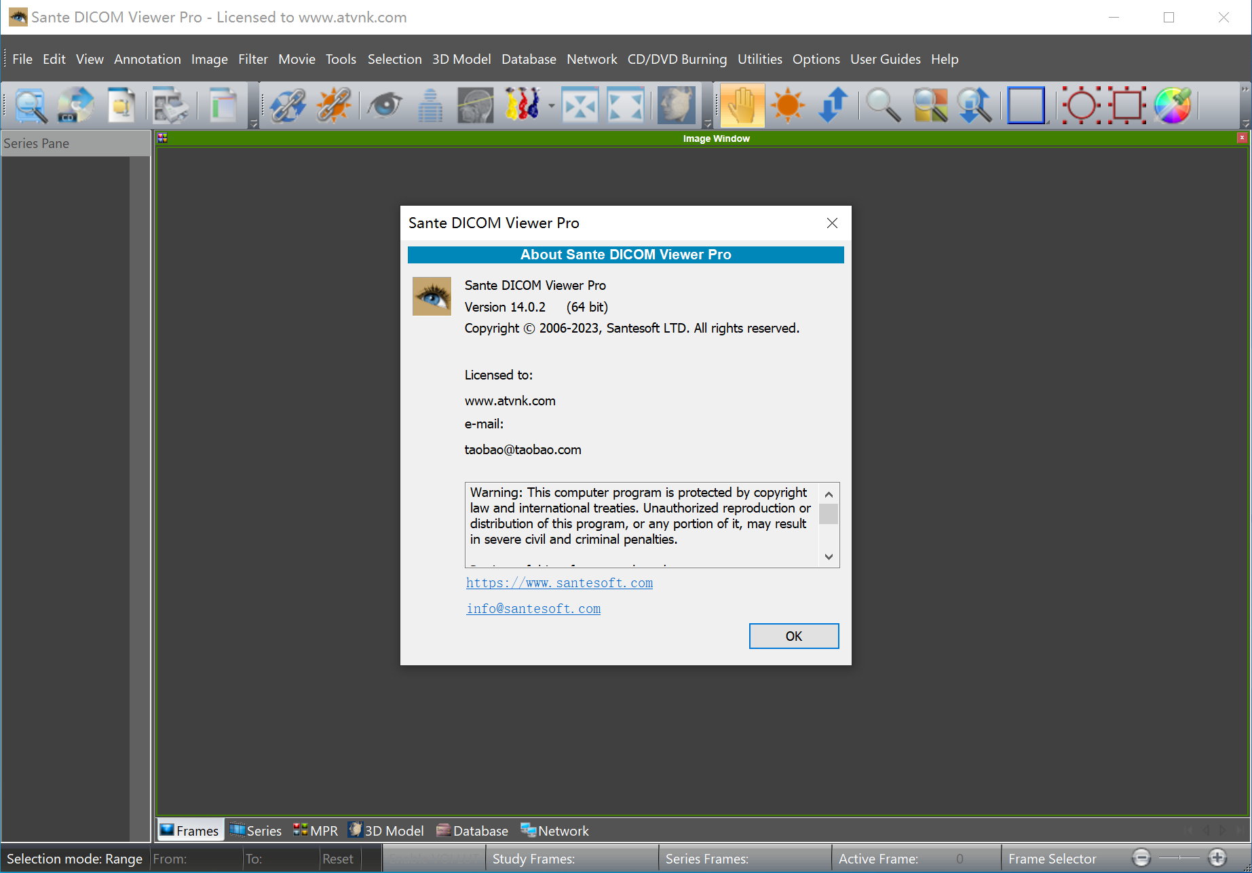This screenshot has height=873, width=1252.
Task: Click the open from CD toolbar icon
Action: tap(75, 105)
